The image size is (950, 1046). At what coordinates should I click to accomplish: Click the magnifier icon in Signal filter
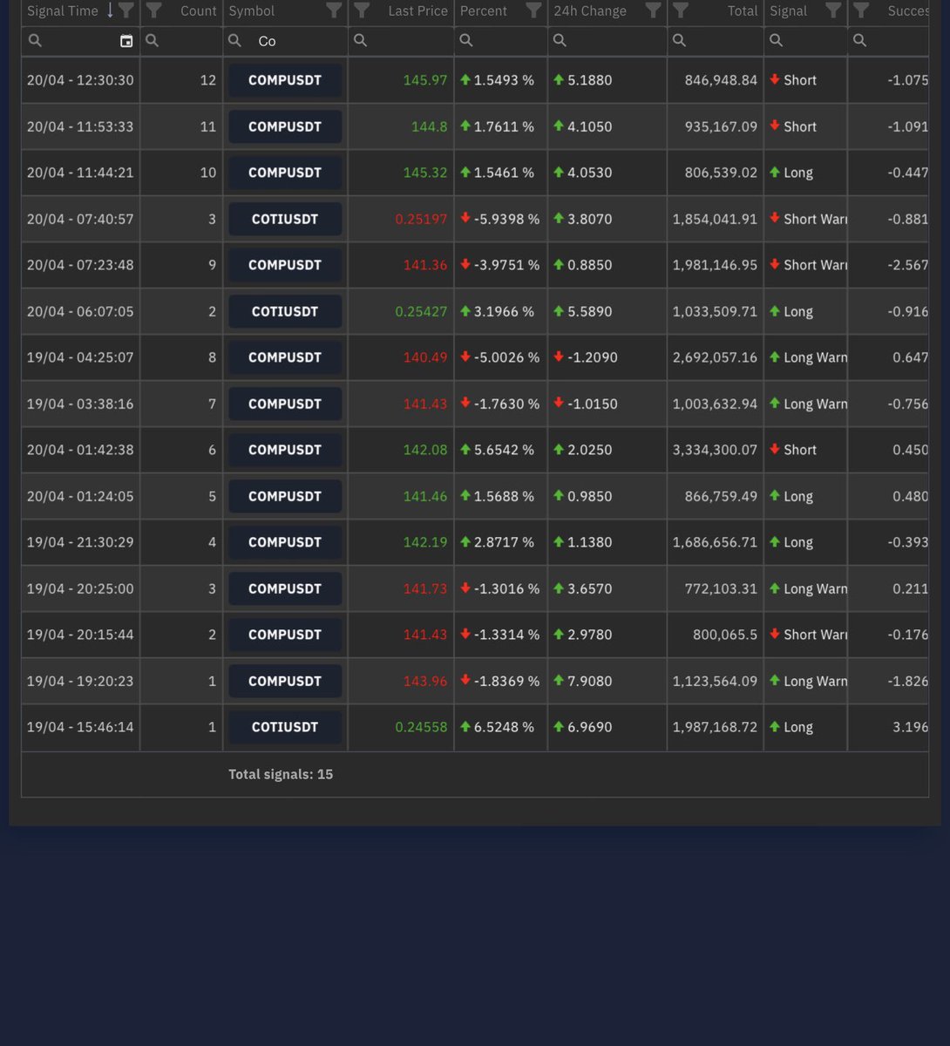(776, 40)
